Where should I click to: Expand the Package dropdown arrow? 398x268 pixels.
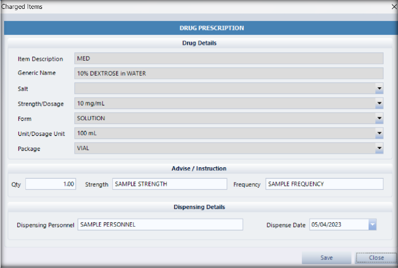pos(379,148)
